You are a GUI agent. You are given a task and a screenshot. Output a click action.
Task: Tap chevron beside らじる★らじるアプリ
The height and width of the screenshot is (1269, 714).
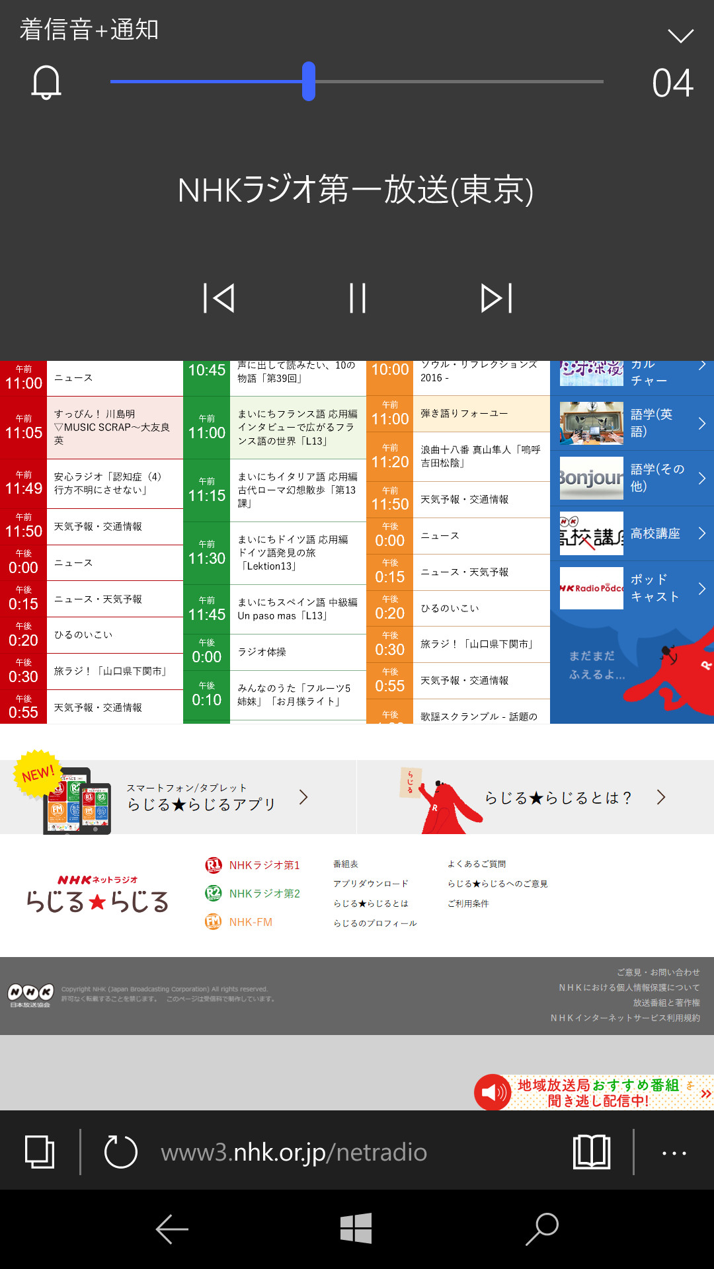[303, 797]
